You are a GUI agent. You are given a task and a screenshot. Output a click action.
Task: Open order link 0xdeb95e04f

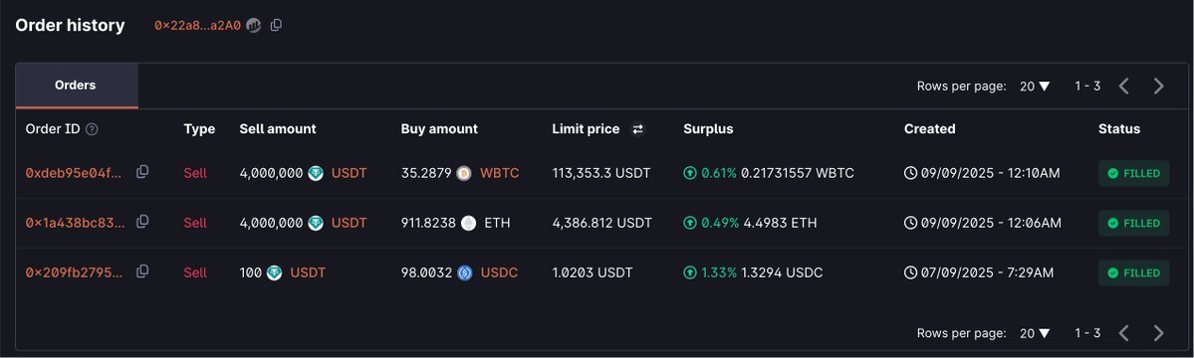point(74,173)
